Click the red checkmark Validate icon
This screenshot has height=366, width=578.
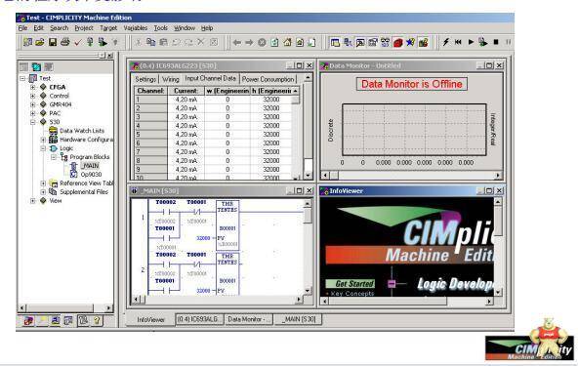click(x=77, y=42)
